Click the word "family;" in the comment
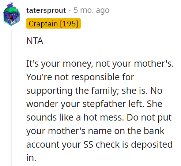Image resolution: width=181 pixels, height=166 pixels. (x=105, y=91)
